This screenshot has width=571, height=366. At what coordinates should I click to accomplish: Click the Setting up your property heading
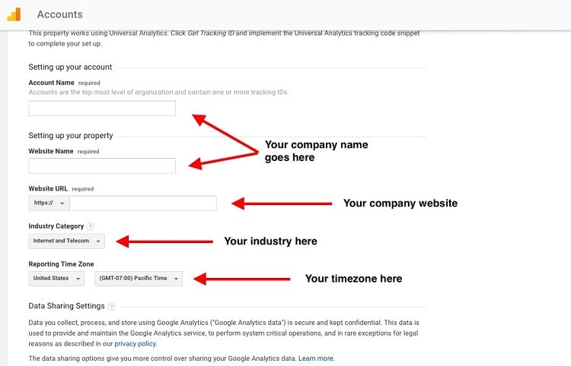click(71, 135)
